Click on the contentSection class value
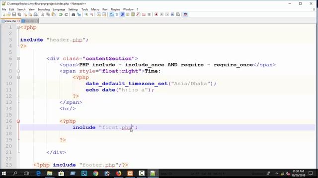318x178 pixels. point(109,58)
